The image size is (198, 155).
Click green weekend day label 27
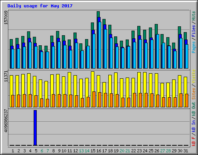(x=162, y=151)
